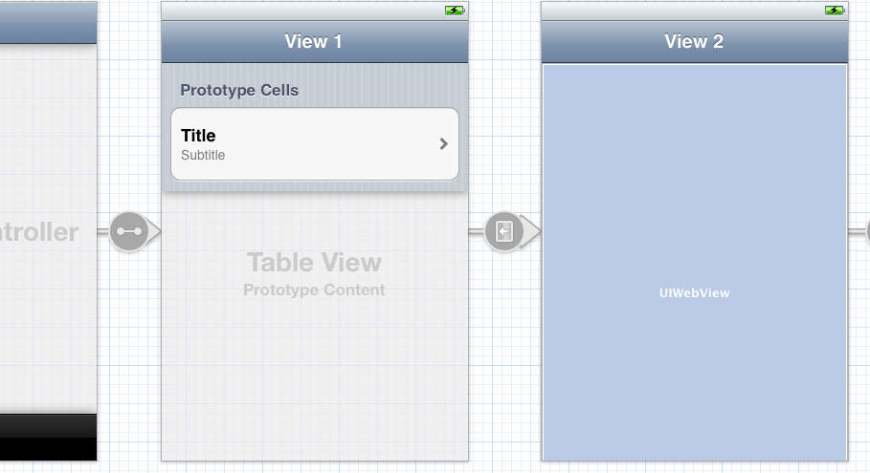Click the segue line exiting View 1's right edge
Image resolution: width=870 pixels, height=473 pixels.
click(x=476, y=231)
